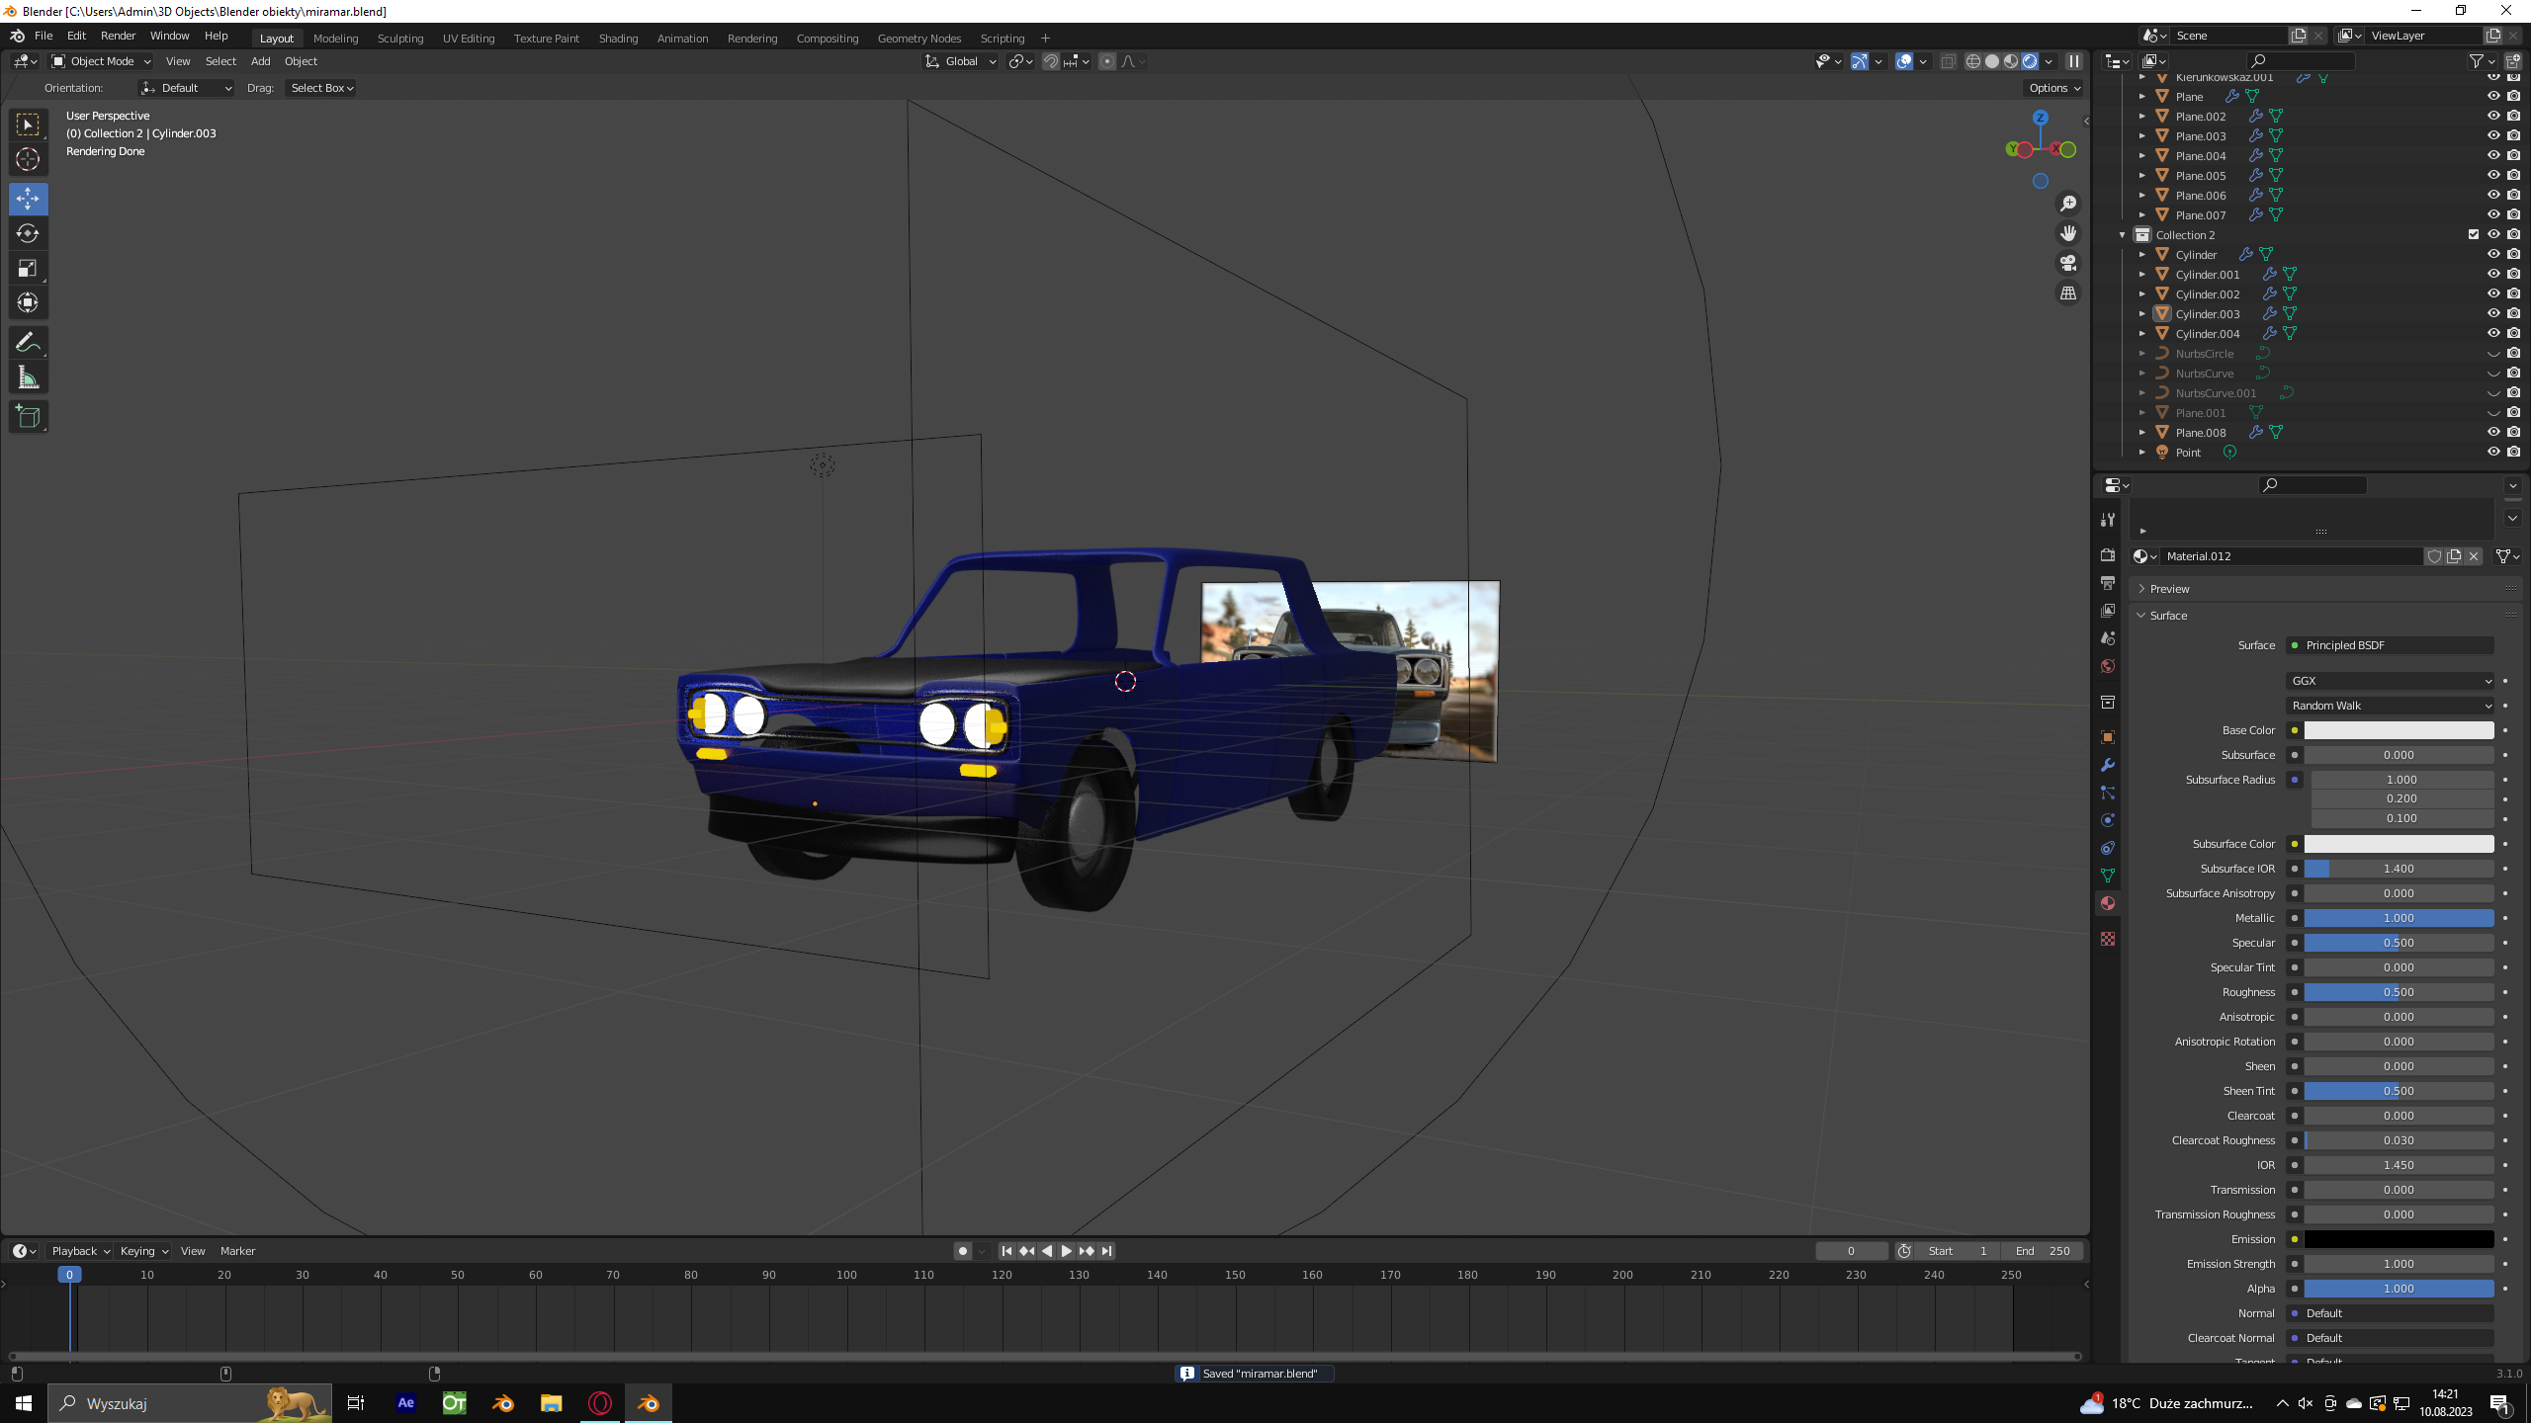Hide Plane.002 using its eye icon
Viewport: 2531px width, 1423px height.
[x=2493, y=116]
